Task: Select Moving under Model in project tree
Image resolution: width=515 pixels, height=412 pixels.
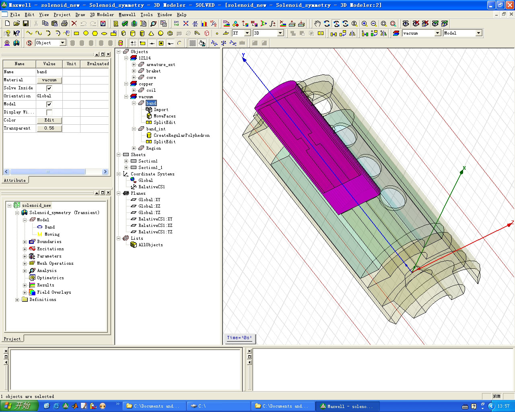Action: 52,234
